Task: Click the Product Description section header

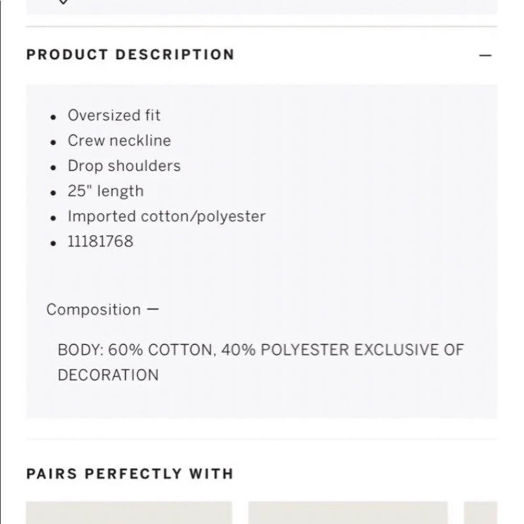Action: [x=130, y=55]
